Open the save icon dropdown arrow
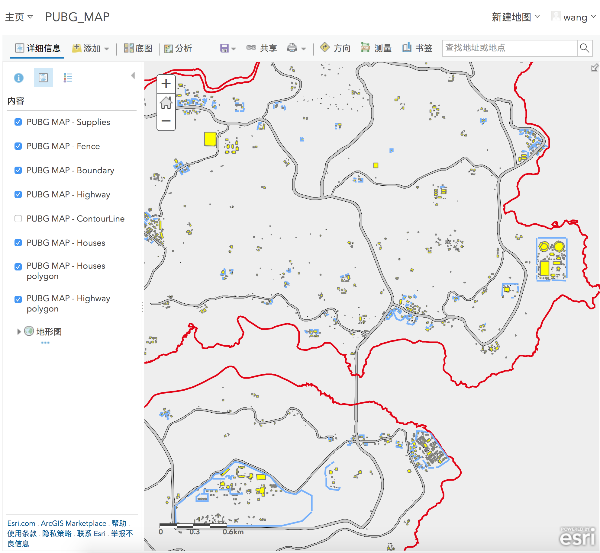 (x=234, y=49)
